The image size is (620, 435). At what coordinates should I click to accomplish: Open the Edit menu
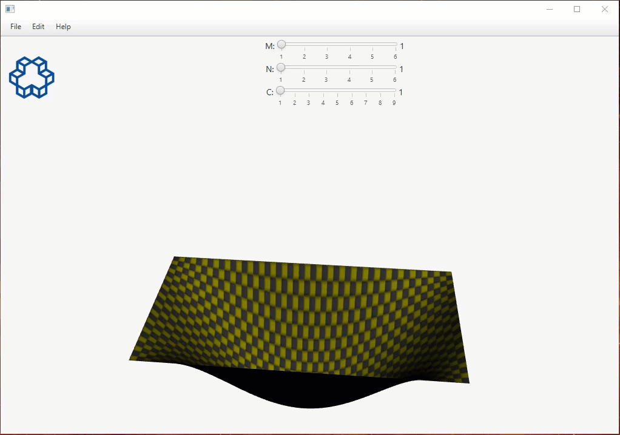point(38,27)
